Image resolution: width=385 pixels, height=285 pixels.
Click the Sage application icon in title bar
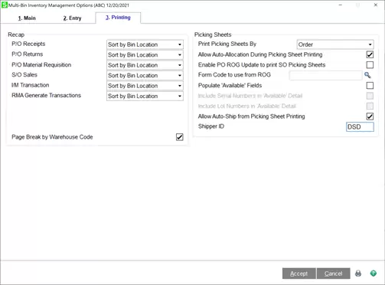tap(5, 5)
